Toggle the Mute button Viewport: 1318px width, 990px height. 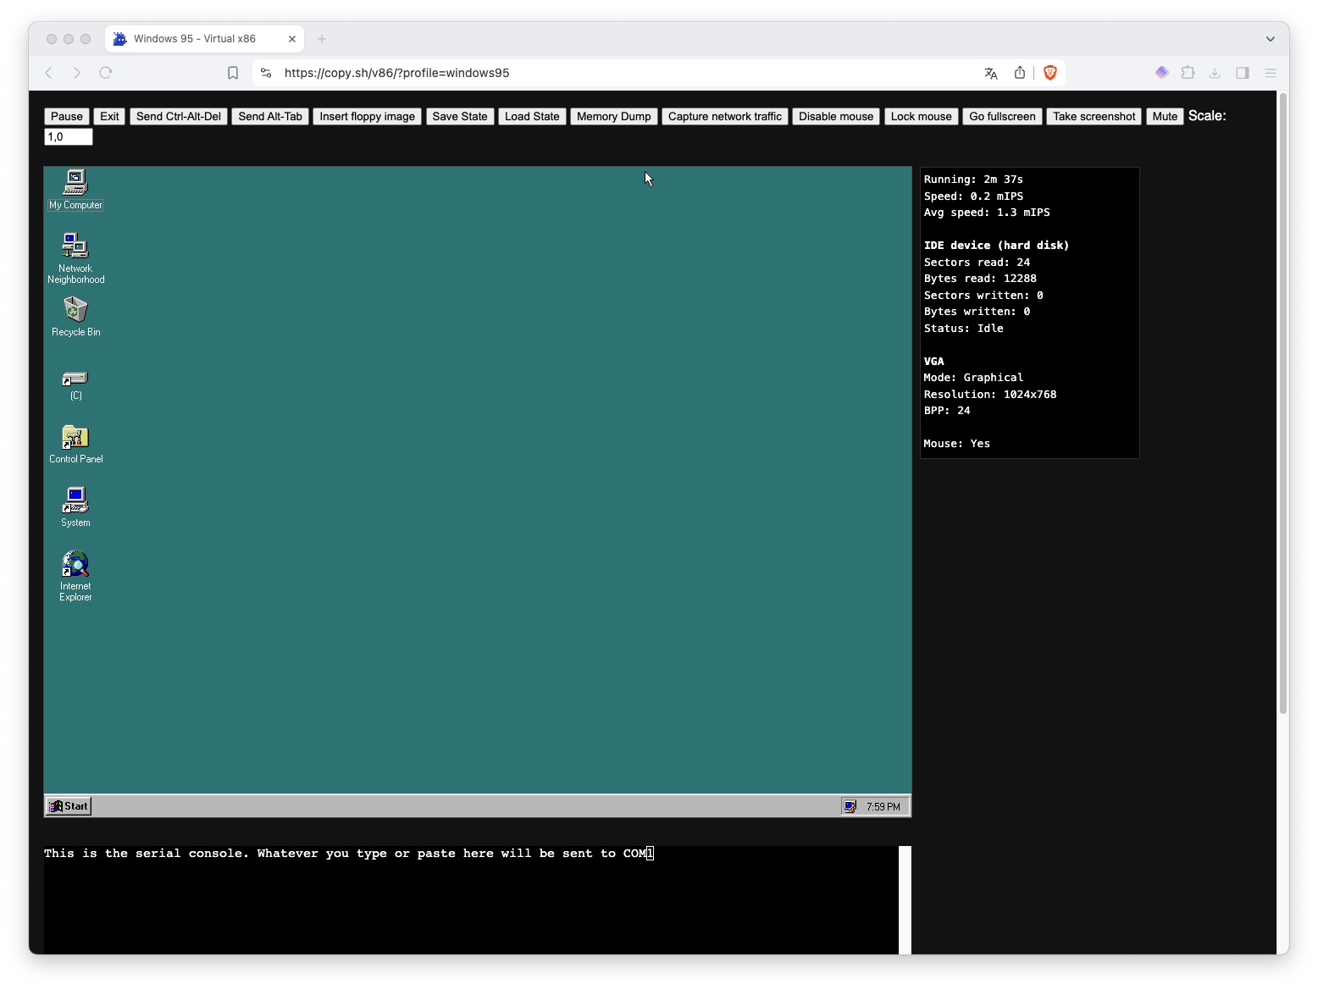tap(1165, 117)
